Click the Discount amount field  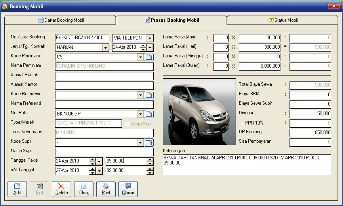pos(310,114)
